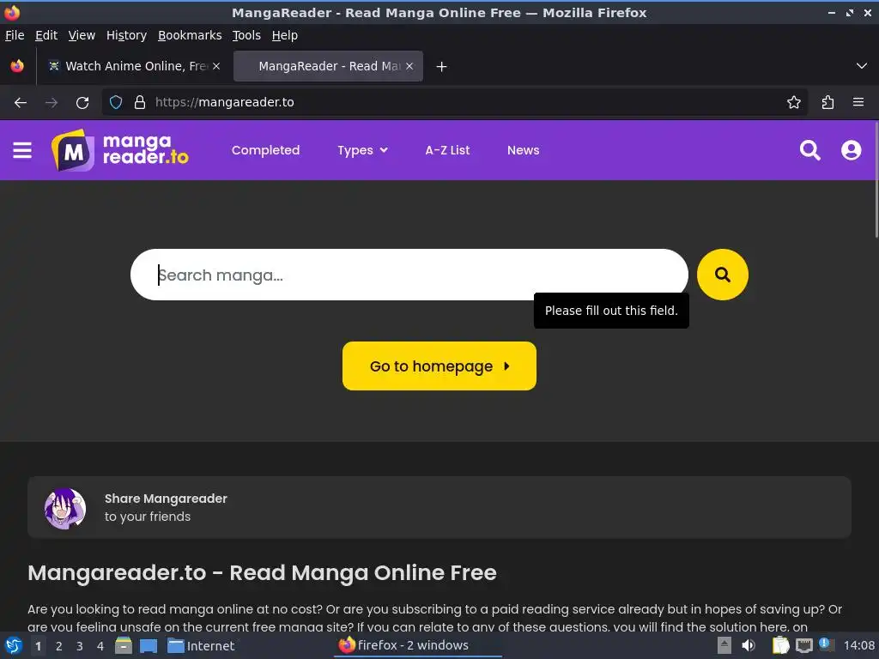Open the file manager taskbar icon

click(124, 645)
